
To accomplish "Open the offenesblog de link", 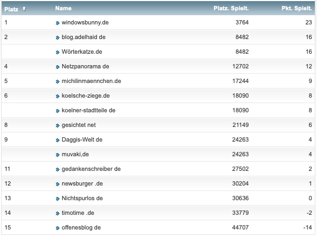I will pos(81,227).
